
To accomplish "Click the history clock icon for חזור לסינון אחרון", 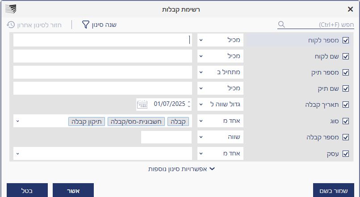I will (10, 25).
